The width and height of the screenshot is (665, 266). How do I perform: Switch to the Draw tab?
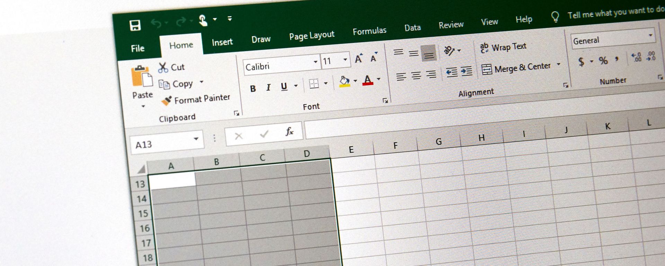point(261,39)
